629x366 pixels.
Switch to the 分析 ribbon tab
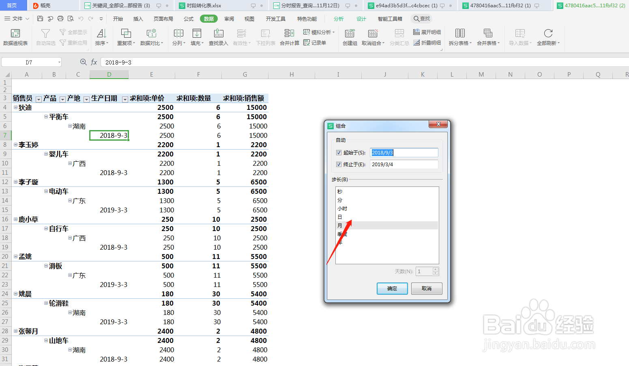[x=339, y=19]
